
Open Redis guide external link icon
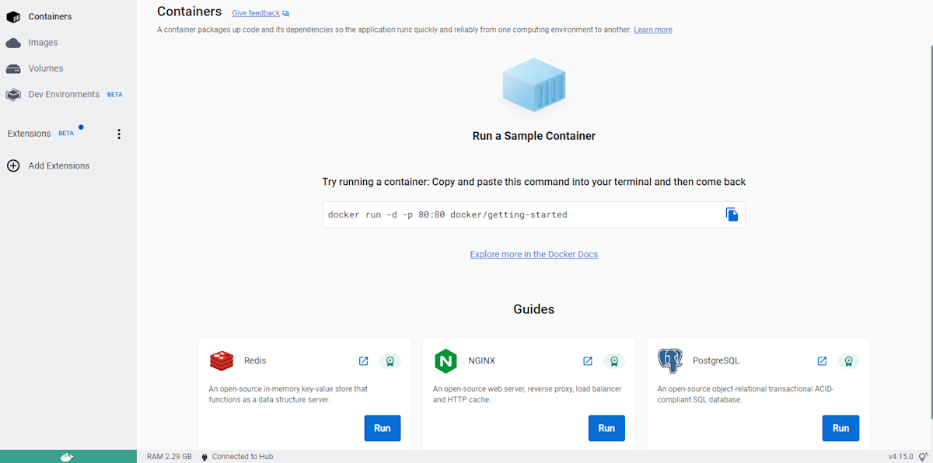pos(363,361)
